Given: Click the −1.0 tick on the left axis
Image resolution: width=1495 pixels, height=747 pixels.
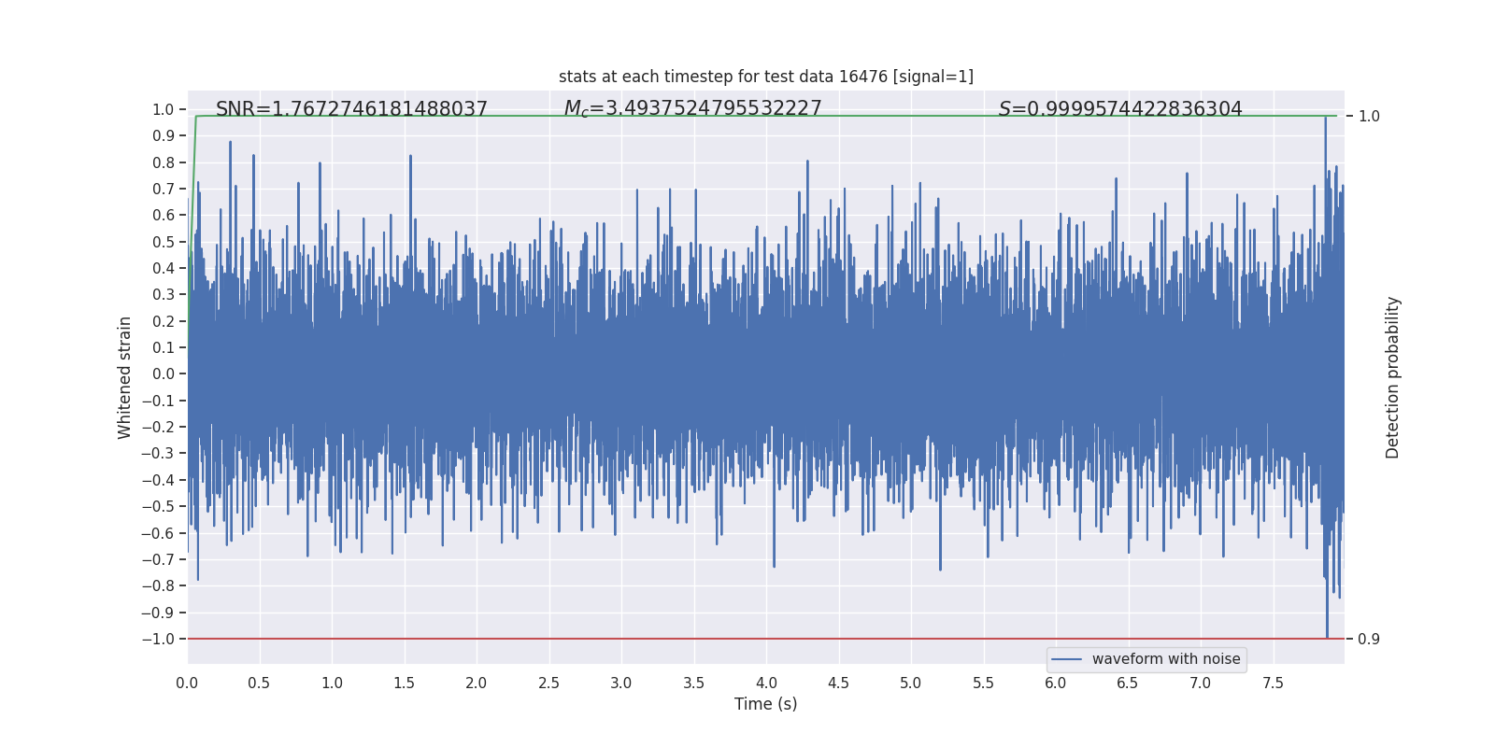Looking at the screenshot, I should click(x=158, y=640).
